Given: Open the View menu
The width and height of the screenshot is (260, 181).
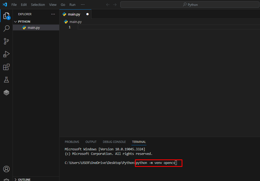Looking at the screenshot, I should 53,5.
